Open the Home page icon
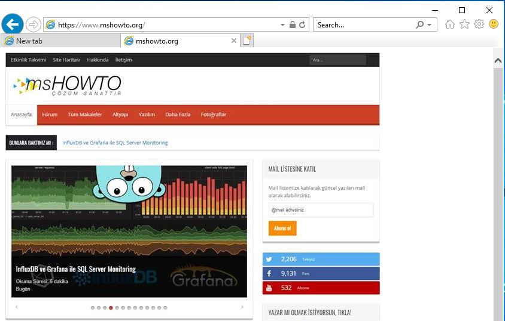Screen dimensions: 505x321 (450, 24)
